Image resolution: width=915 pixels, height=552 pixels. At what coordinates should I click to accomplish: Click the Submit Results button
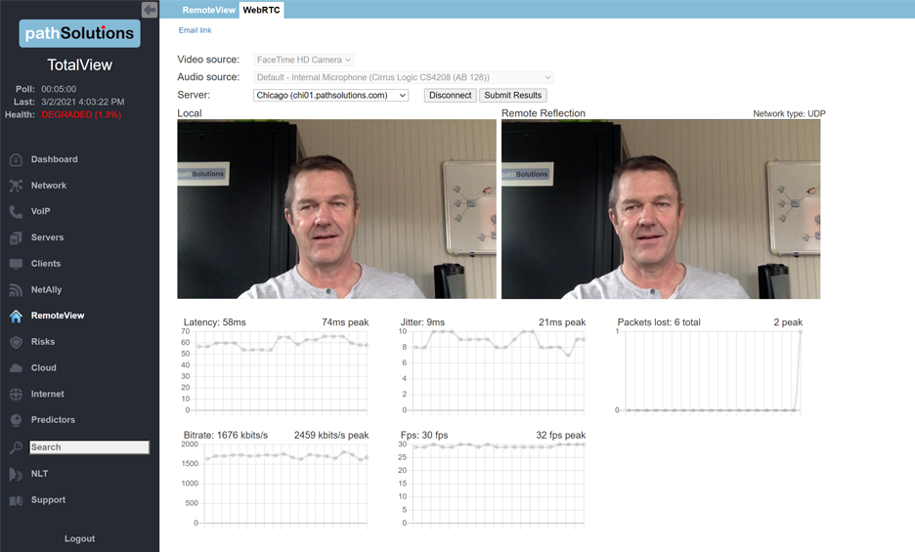click(x=512, y=96)
